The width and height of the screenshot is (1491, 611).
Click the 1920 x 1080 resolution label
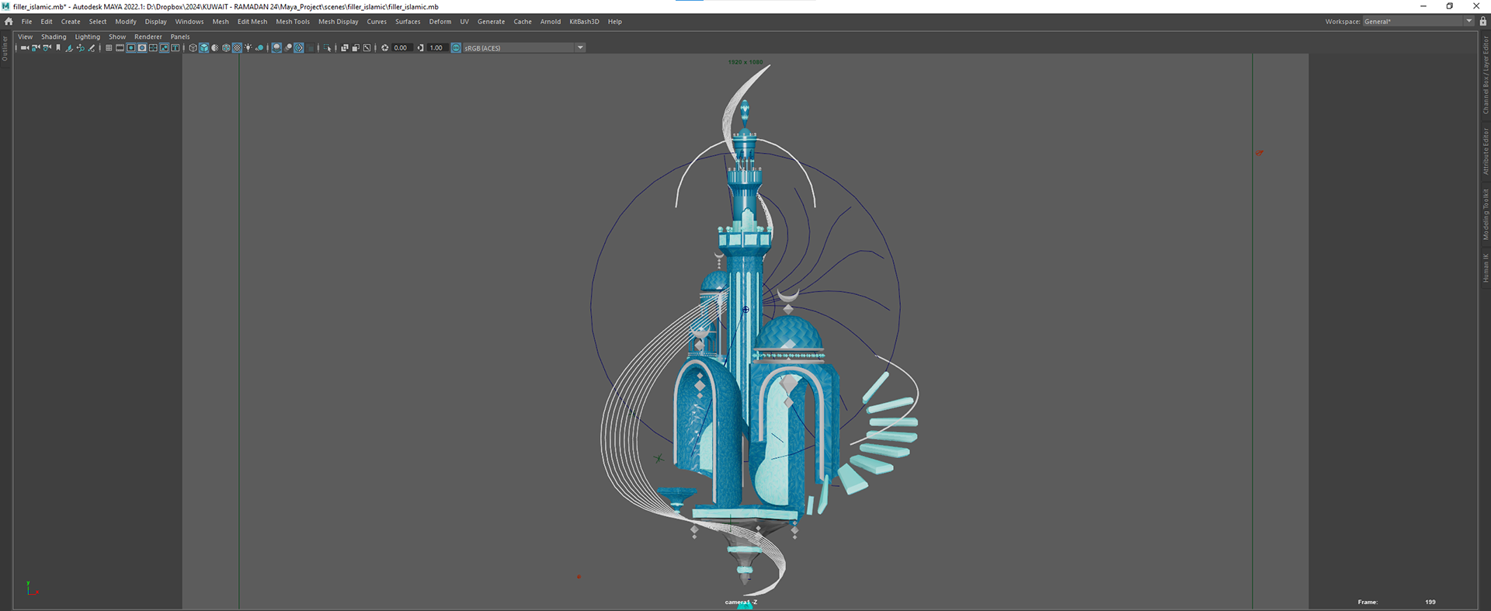pyautogui.click(x=745, y=62)
